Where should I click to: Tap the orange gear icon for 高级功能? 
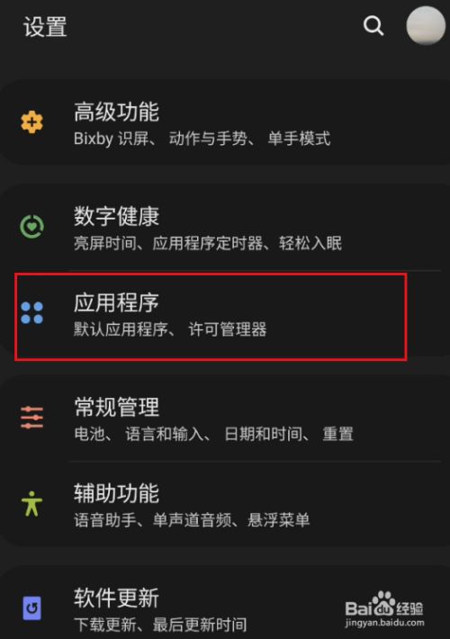(31, 121)
